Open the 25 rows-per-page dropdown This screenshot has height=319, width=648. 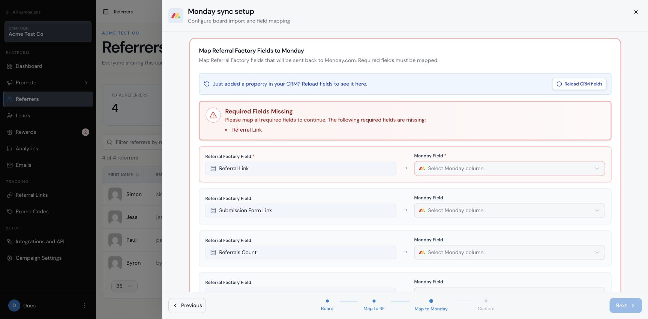tap(124, 286)
